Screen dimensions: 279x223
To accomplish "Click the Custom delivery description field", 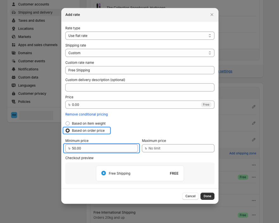I will tap(139, 87).
